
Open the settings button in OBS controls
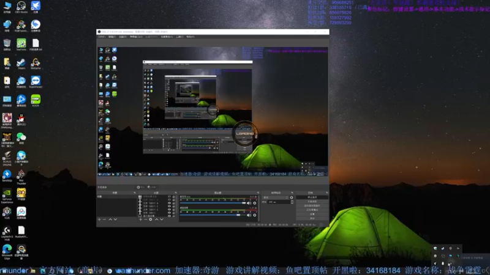[312, 215]
